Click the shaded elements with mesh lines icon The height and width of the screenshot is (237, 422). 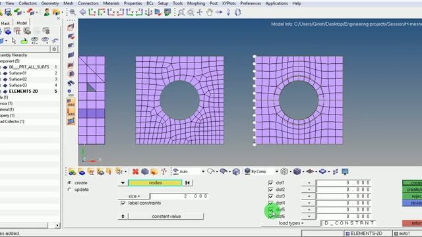coord(297,171)
